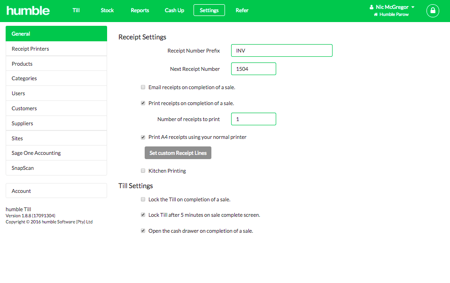Go to Users settings
The width and height of the screenshot is (450, 283).
coord(56,93)
